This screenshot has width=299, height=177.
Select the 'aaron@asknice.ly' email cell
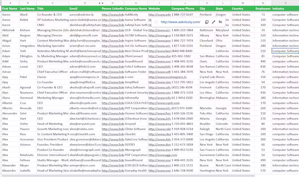[x=85, y=14]
